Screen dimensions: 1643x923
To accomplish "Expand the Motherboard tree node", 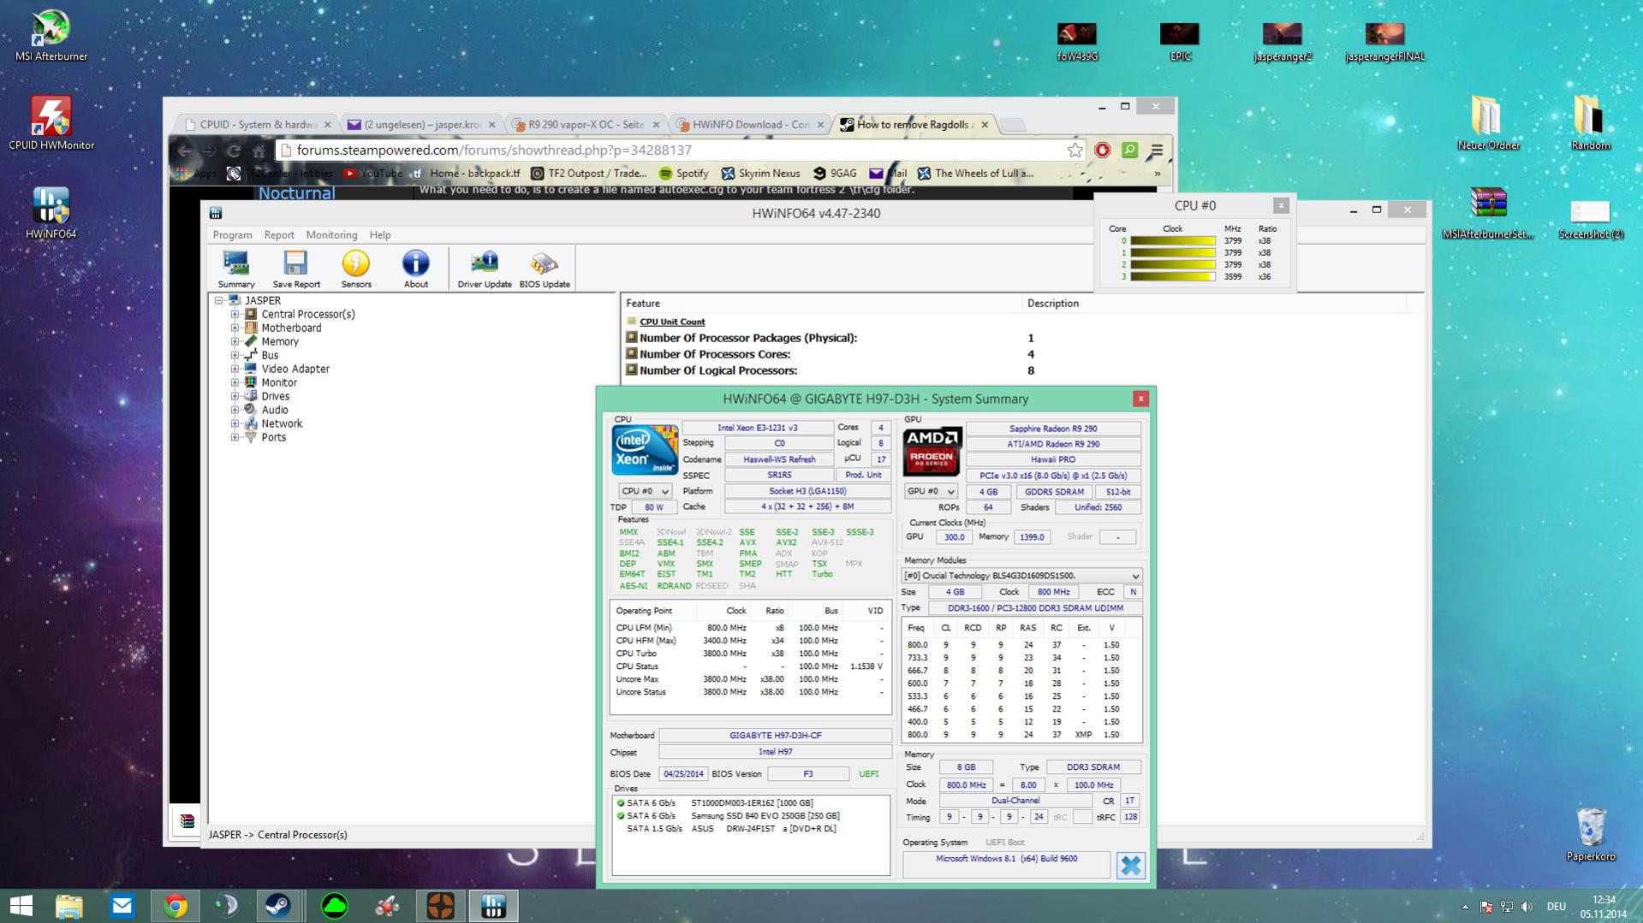I will pos(235,328).
